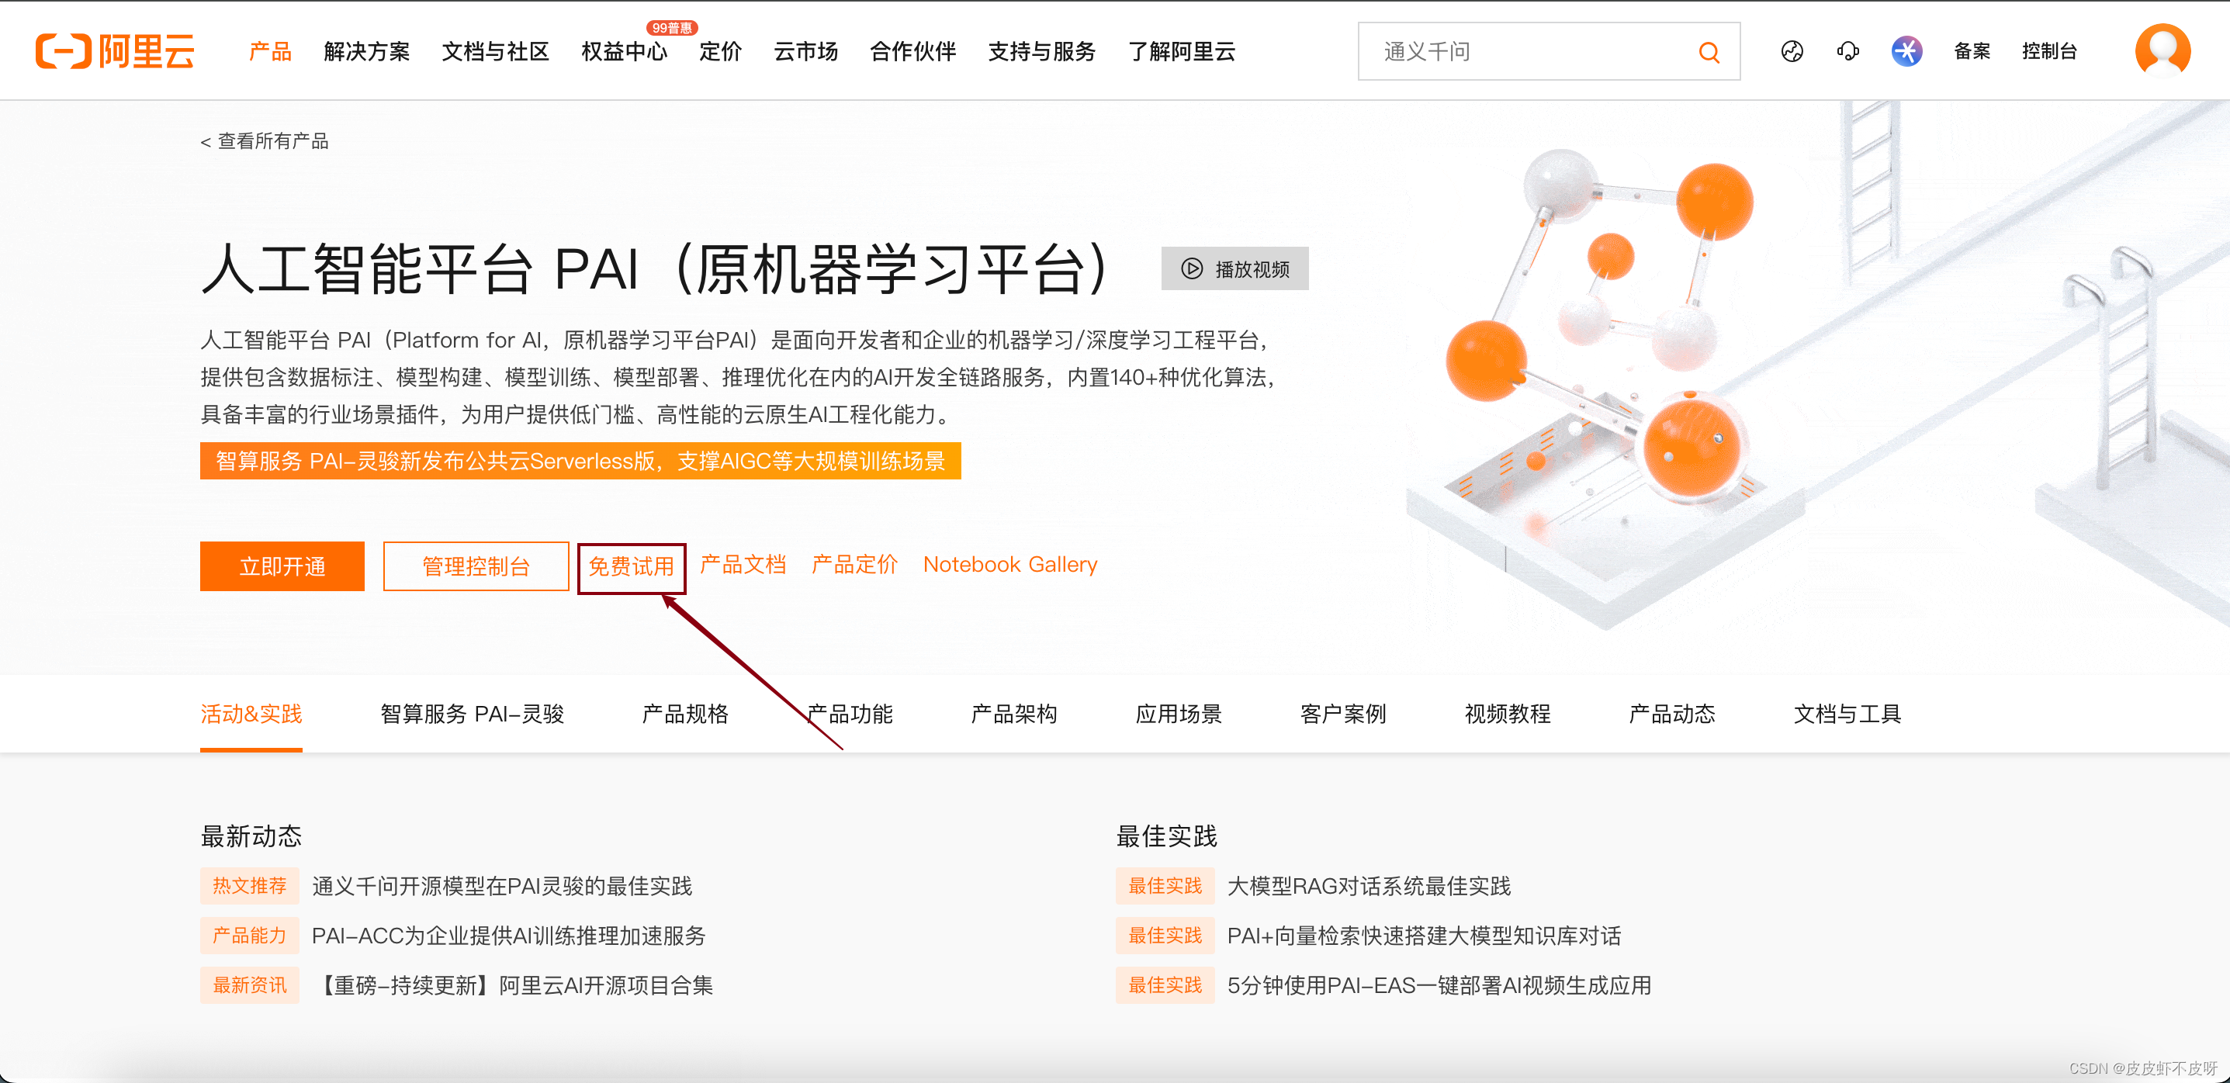This screenshot has height=1083, width=2230.
Task: Open the 了解阿里云 menu
Action: click(x=1182, y=52)
